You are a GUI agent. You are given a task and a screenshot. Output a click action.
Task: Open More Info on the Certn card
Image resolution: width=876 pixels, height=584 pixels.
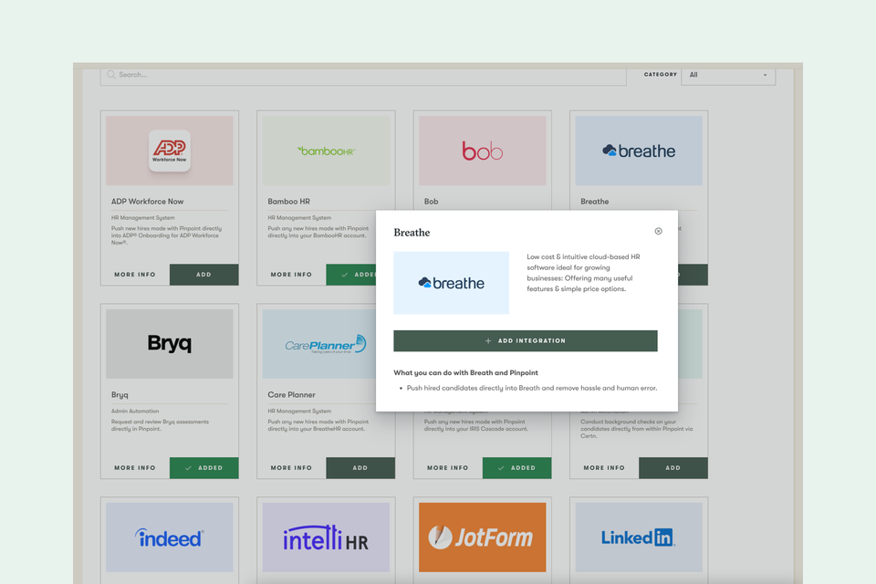click(604, 468)
